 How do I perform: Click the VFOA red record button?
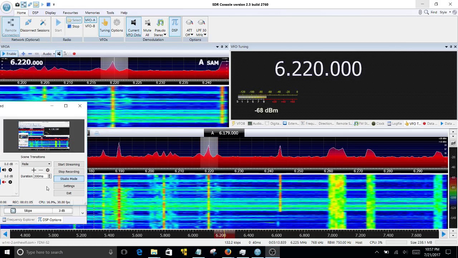74,54
